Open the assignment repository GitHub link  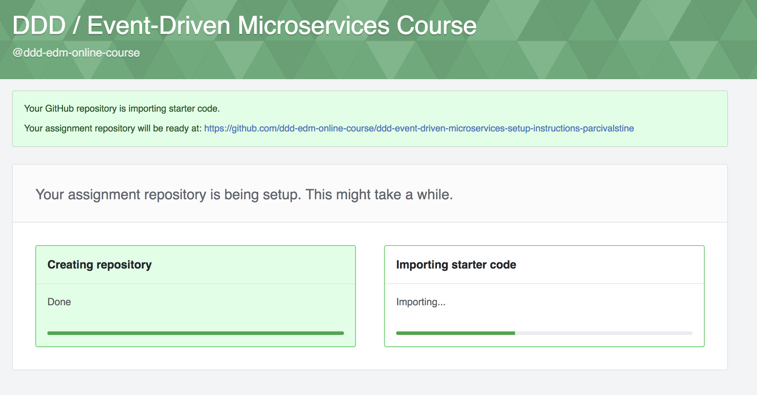(x=419, y=128)
